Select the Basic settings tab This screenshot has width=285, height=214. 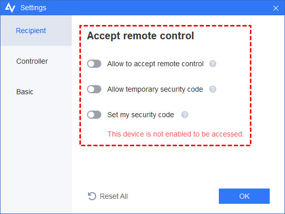point(36,92)
